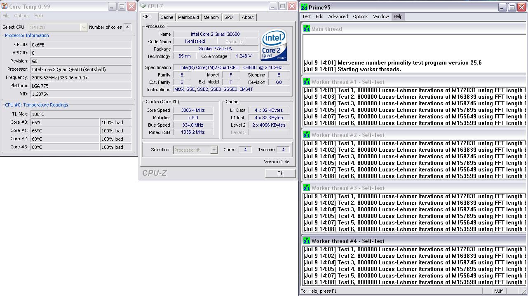
Task: Maximize the Prime95 window
Action: (x=512, y=7)
